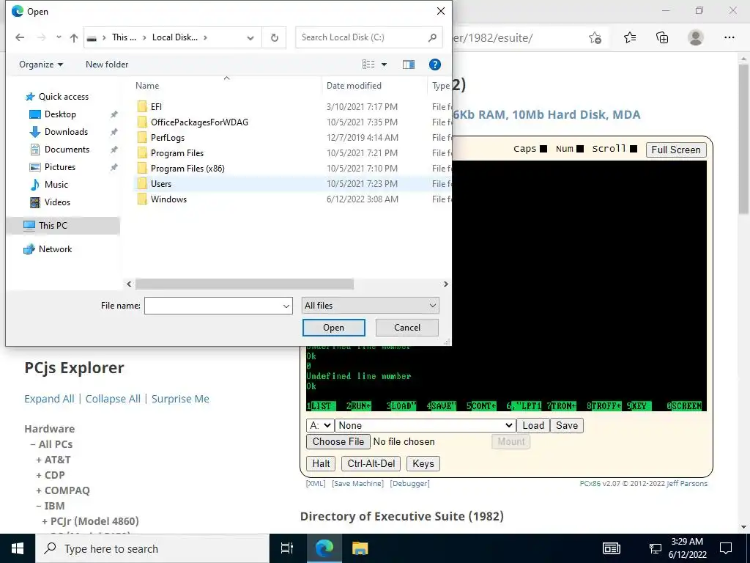The height and width of the screenshot is (563, 750).
Task: Open recent locations dropdown arrow
Action: click(x=59, y=37)
